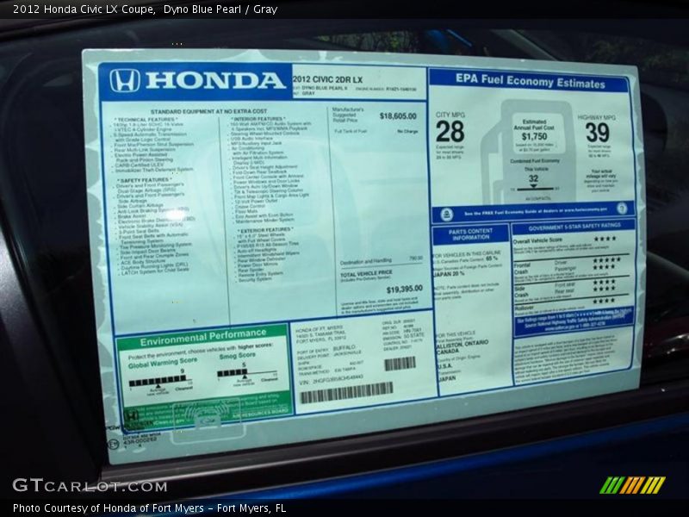
Task: Click the small barcode near control number
Action: (x=400, y=364)
